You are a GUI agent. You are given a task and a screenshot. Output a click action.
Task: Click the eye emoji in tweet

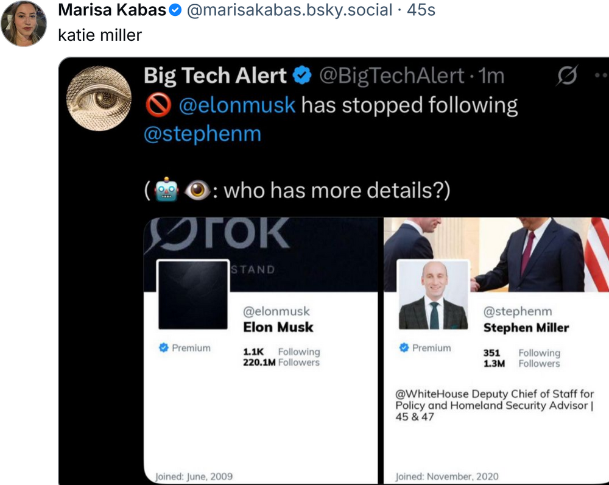[x=196, y=191]
